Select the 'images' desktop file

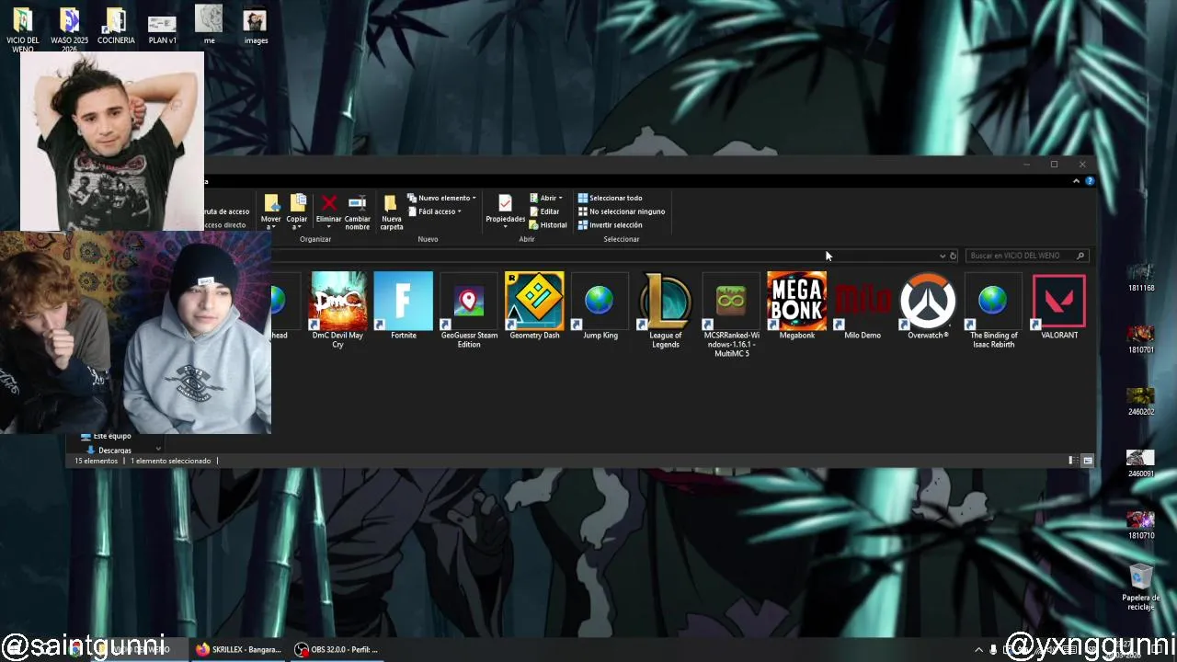(x=256, y=27)
